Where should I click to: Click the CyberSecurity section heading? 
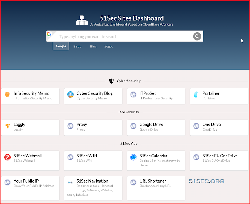pyautogui.click(x=129, y=81)
